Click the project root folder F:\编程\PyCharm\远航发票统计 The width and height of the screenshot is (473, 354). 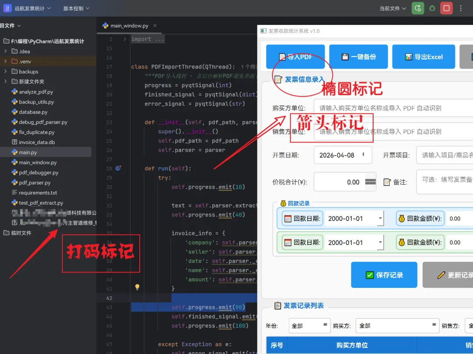pos(44,41)
